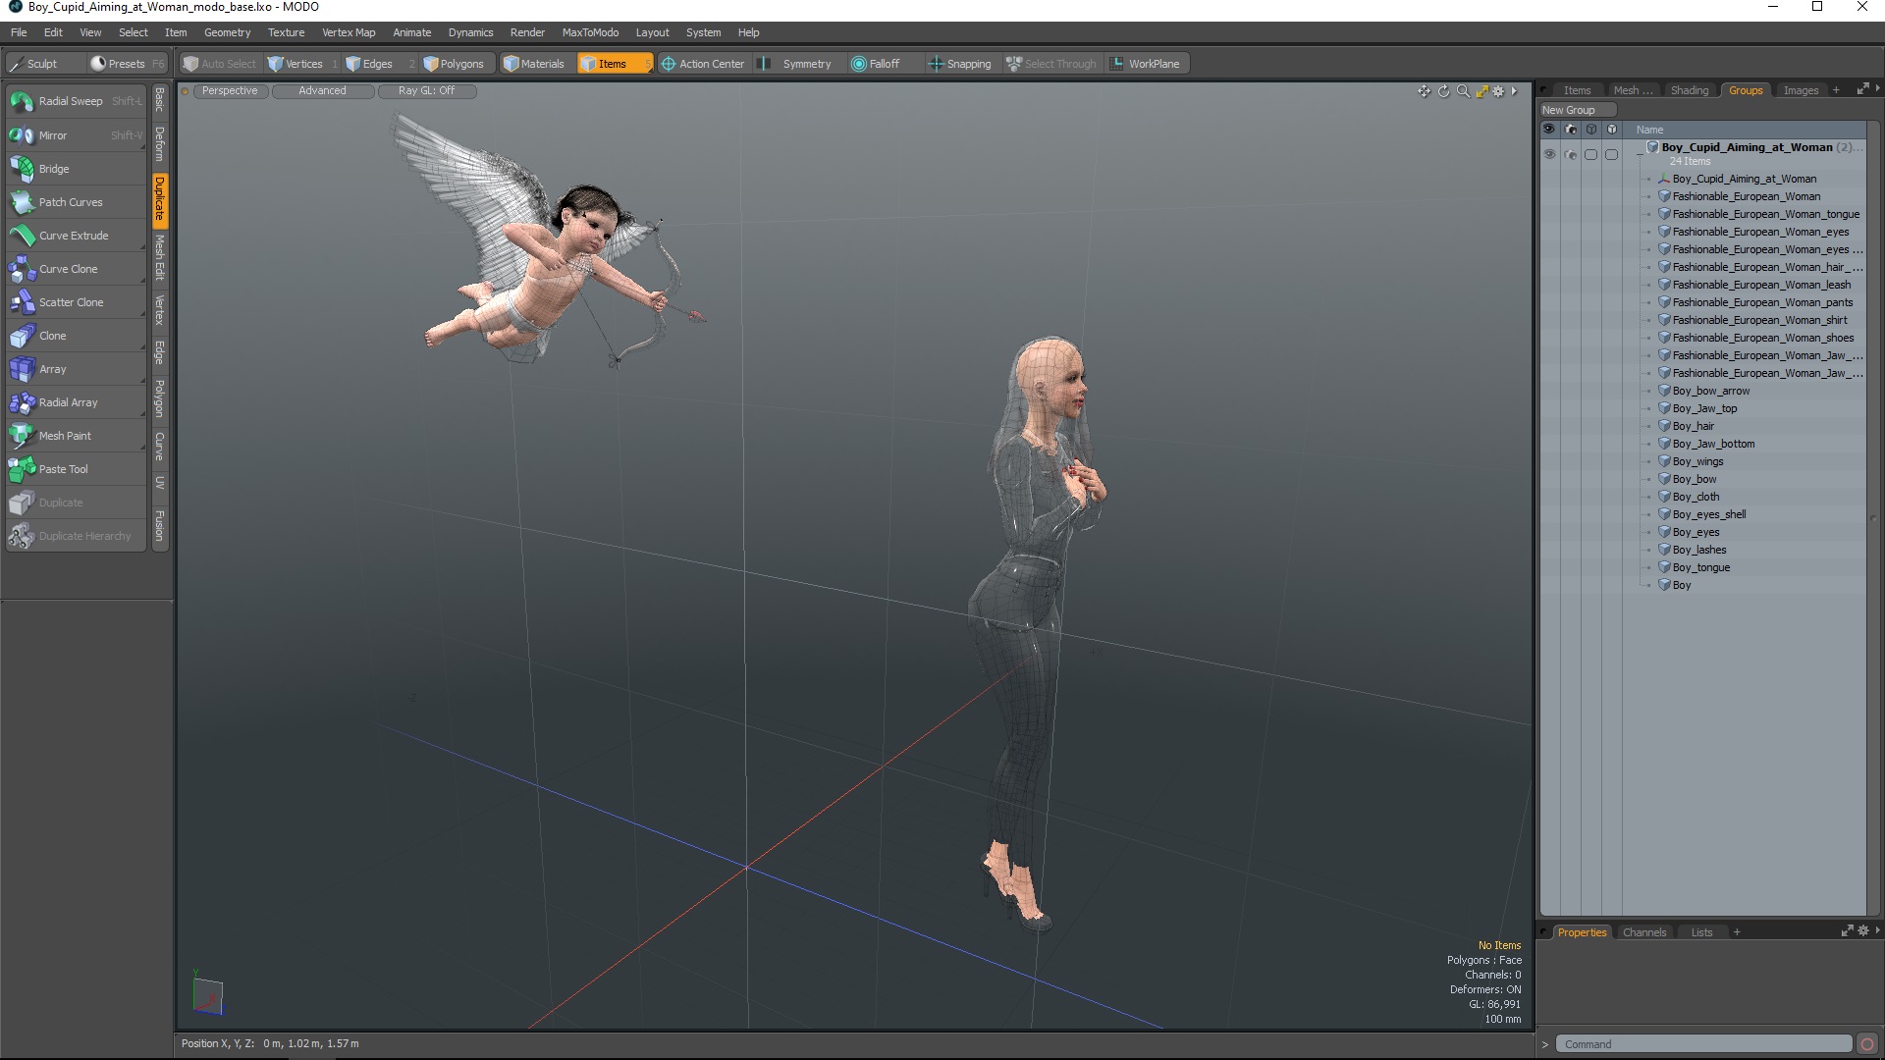The width and height of the screenshot is (1885, 1060).
Task: Open the Geometry menu
Action: tap(227, 32)
